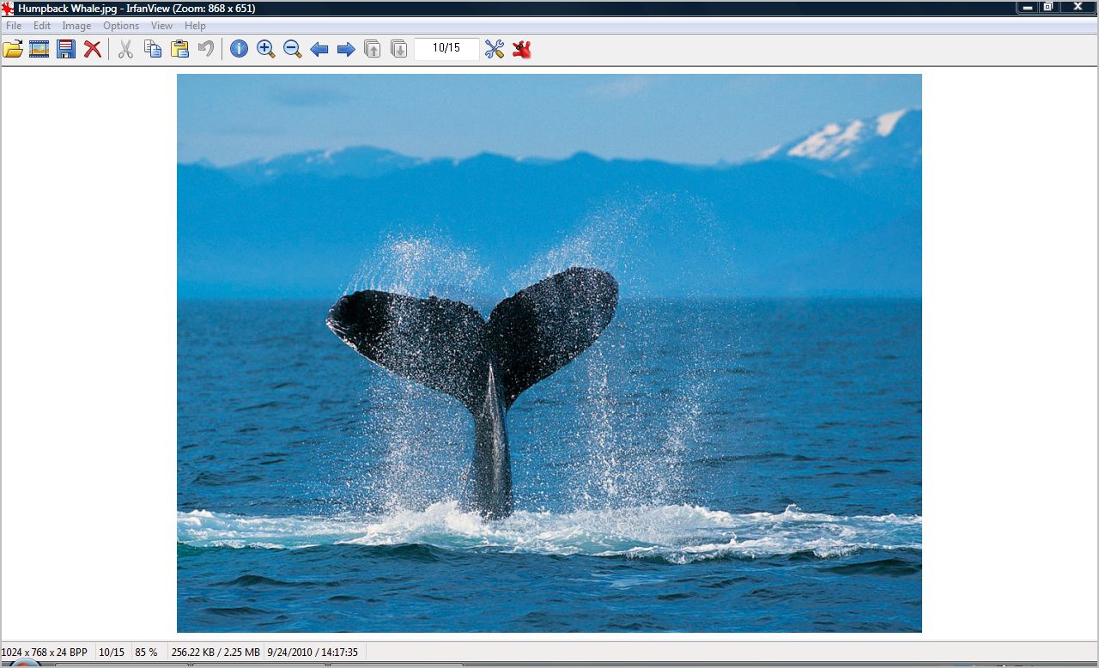The width and height of the screenshot is (1099, 668).
Task: Open the Image menu
Action: 76,26
